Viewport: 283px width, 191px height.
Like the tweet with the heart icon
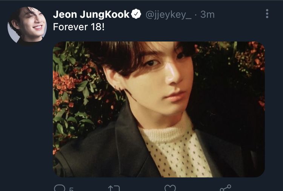click(x=170, y=188)
